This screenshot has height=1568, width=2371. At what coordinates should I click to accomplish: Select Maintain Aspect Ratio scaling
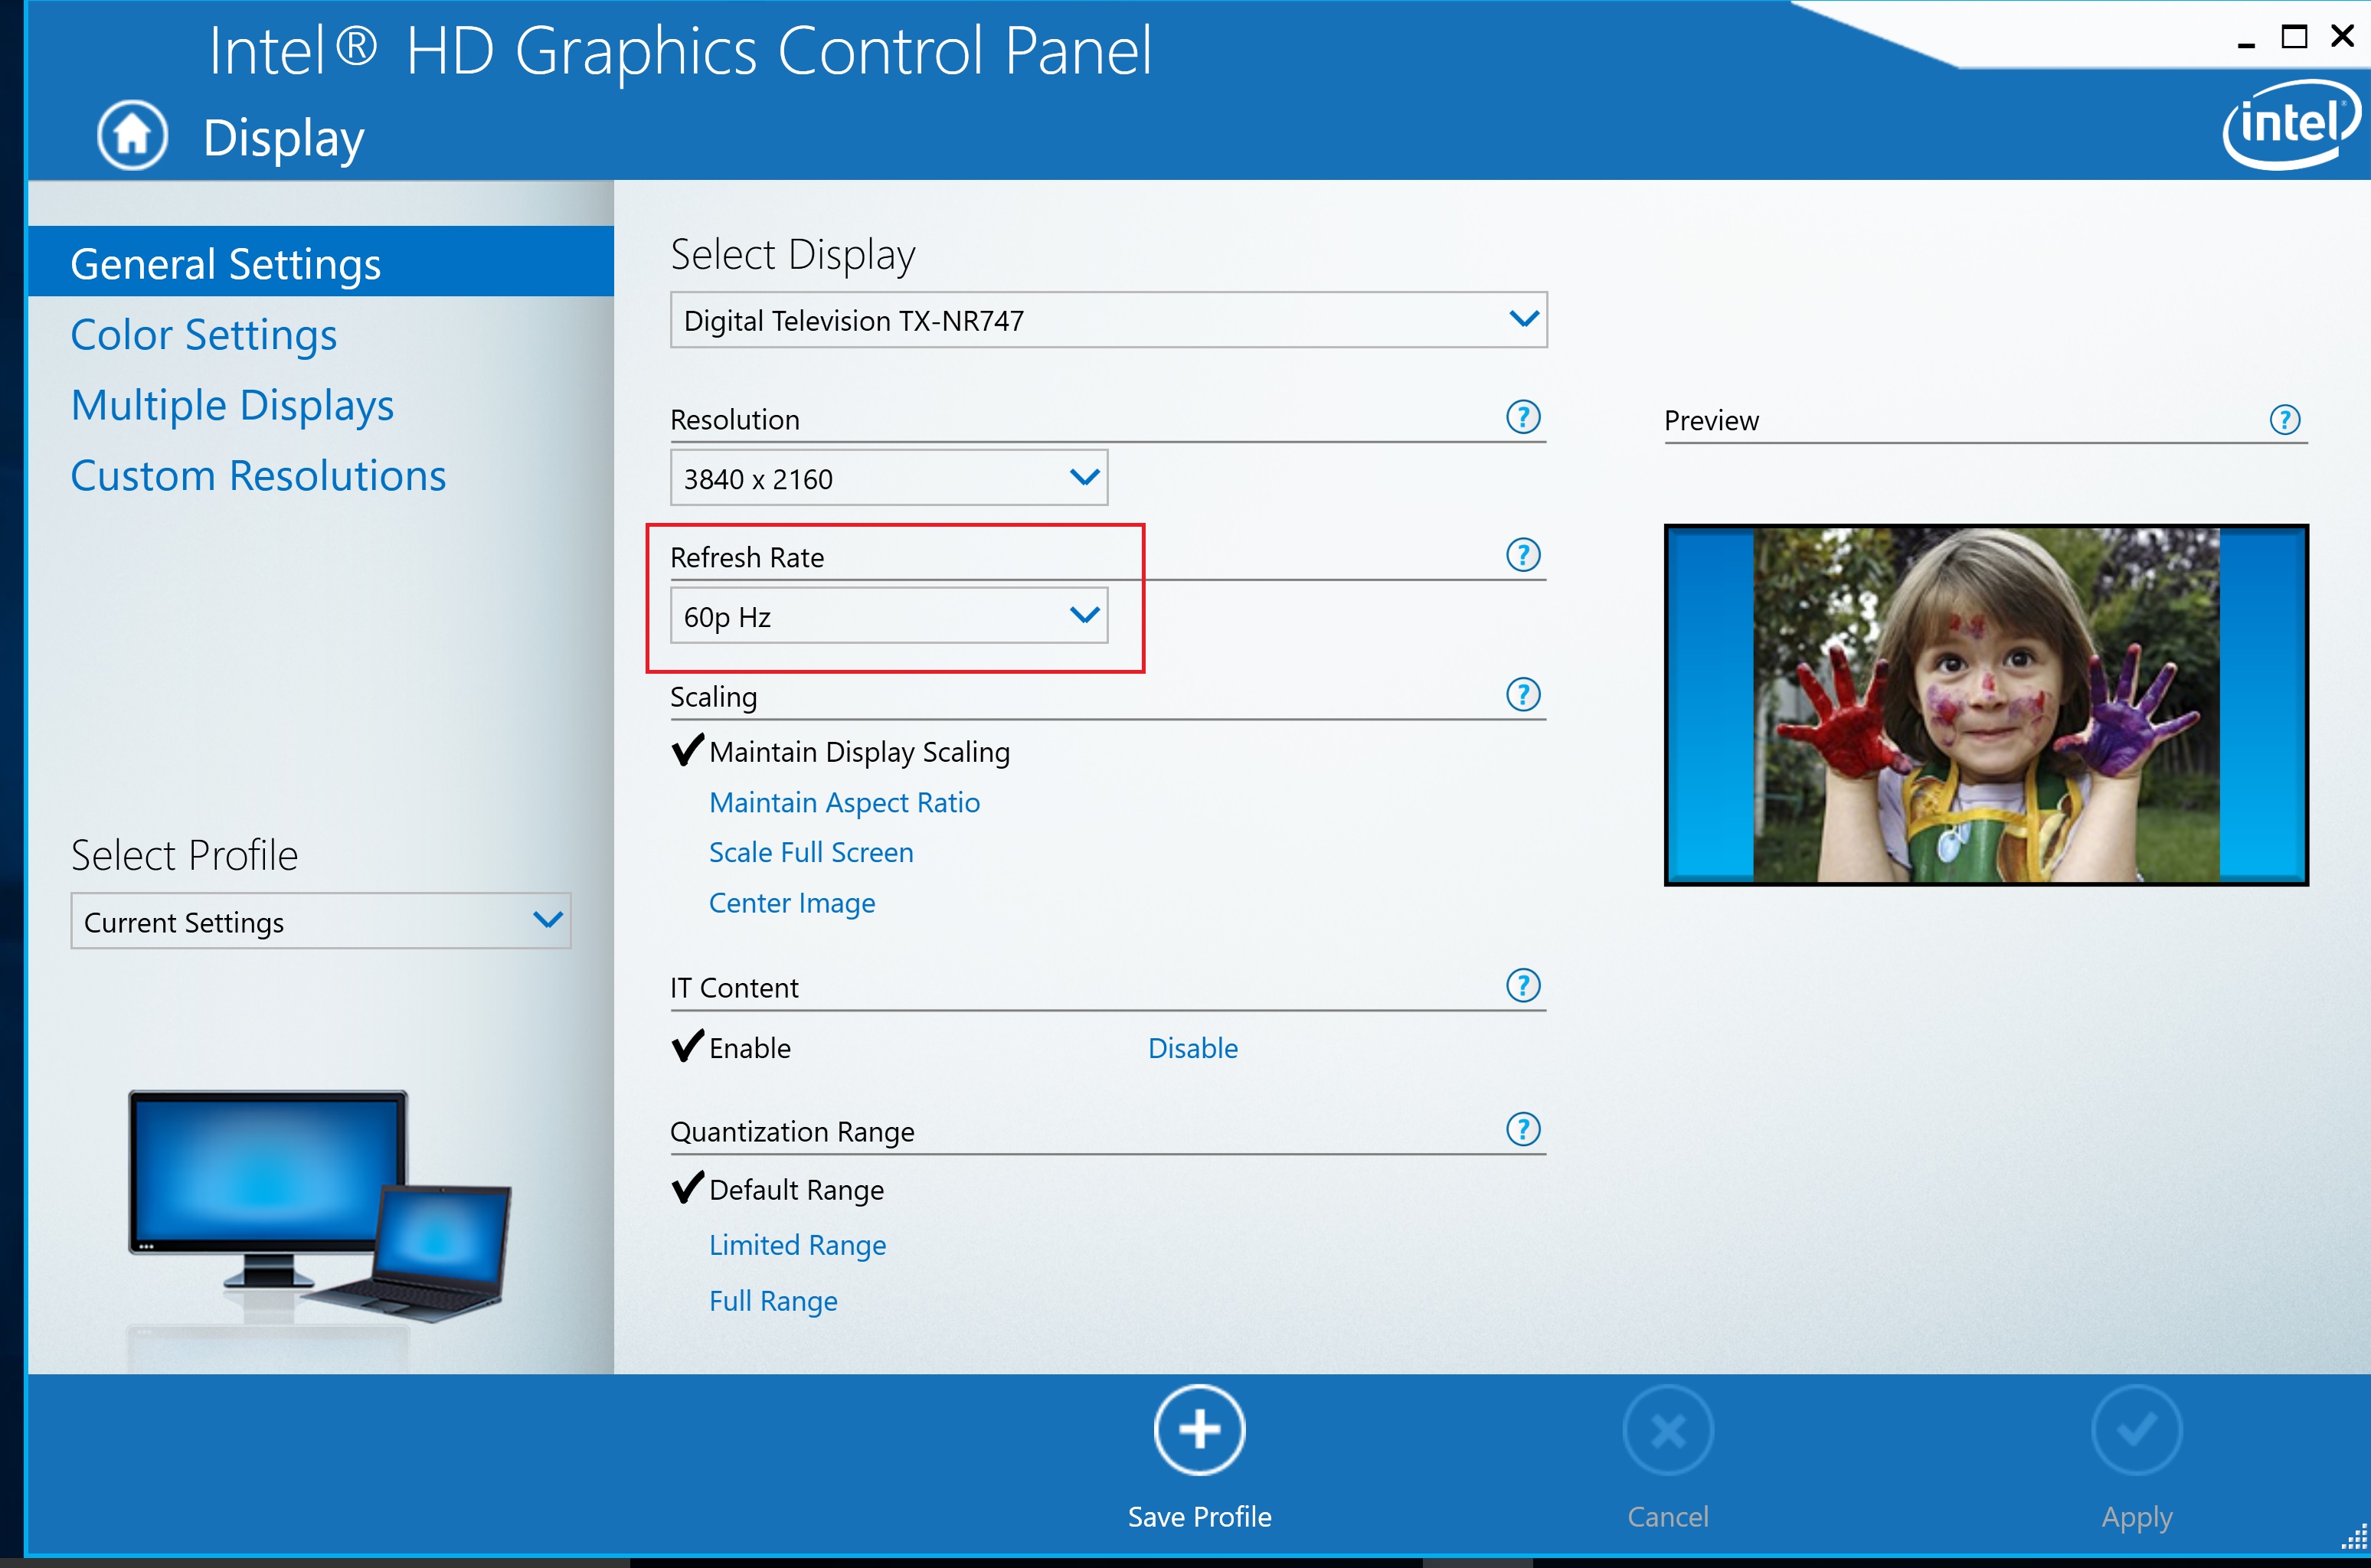[x=844, y=802]
